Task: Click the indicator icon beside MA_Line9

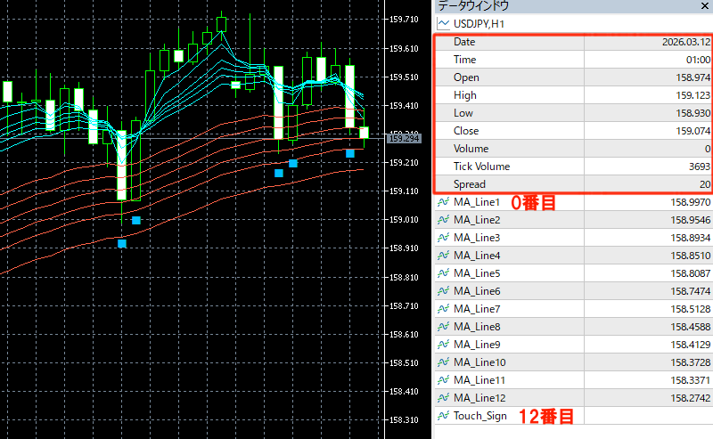Action: click(443, 345)
